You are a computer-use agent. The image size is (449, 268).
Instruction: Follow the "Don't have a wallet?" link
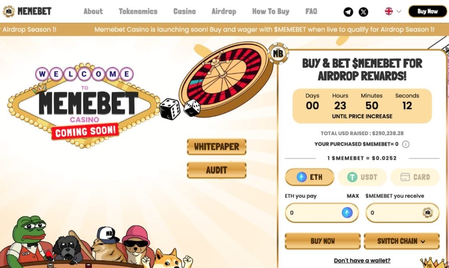[x=362, y=261]
